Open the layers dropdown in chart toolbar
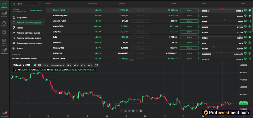Image resolution: width=253 pixels, height=118 pixels. click(x=90, y=65)
